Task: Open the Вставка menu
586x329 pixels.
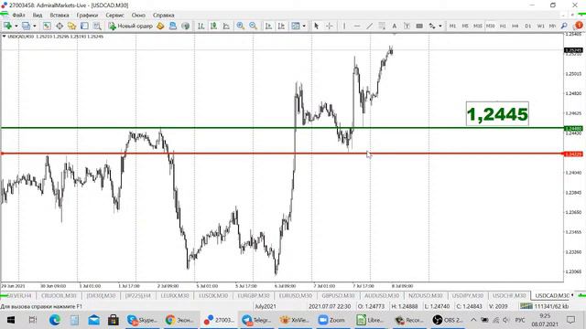Action: (x=60, y=16)
